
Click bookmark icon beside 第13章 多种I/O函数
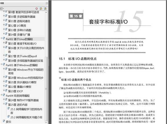pyautogui.click(x=6, y=29)
